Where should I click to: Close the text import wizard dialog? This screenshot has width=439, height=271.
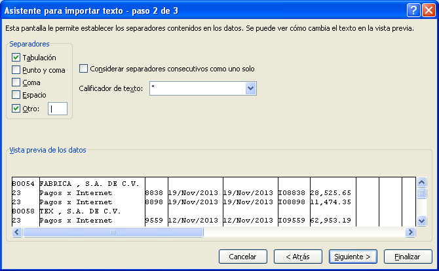pos(429,10)
